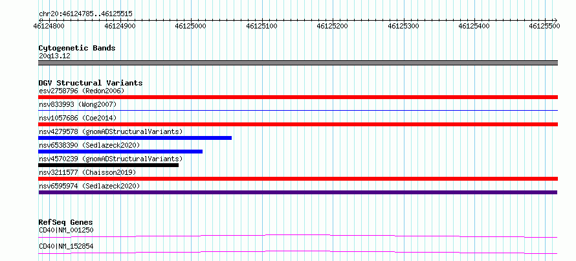Click ruler position 46125300

tap(403, 26)
